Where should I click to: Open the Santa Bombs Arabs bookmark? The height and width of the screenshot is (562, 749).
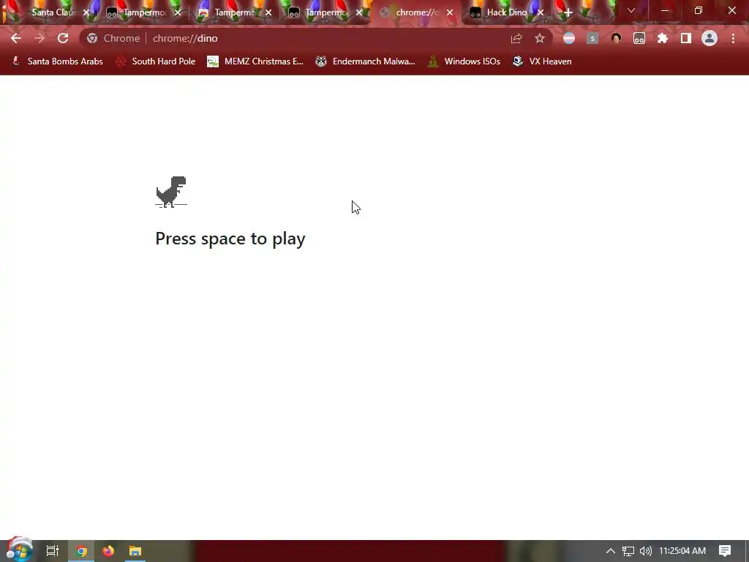[57, 61]
